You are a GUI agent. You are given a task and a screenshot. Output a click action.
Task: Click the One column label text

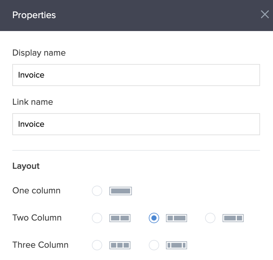click(x=36, y=190)
